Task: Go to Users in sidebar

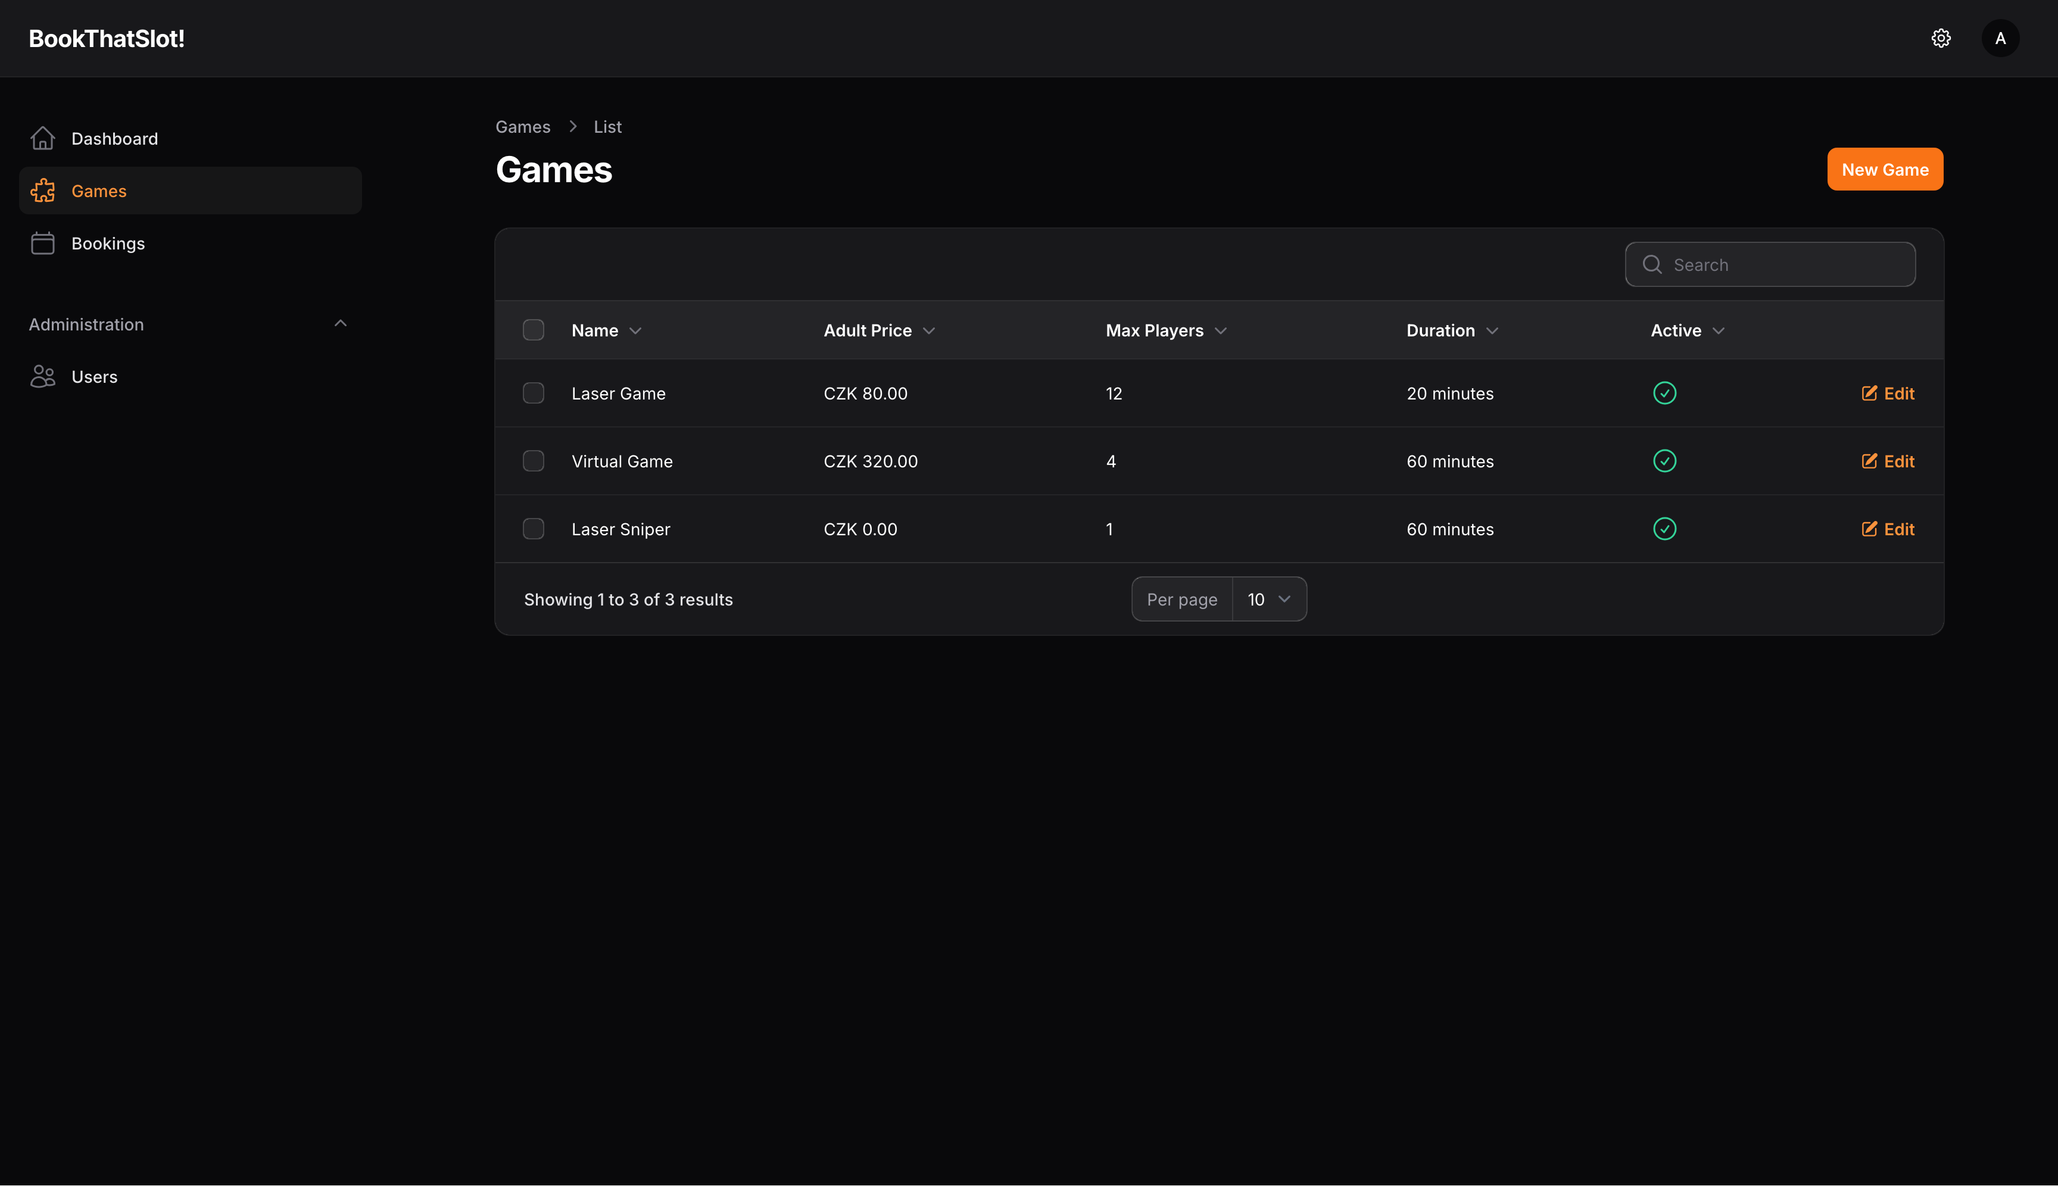Action: click(95, 376)
